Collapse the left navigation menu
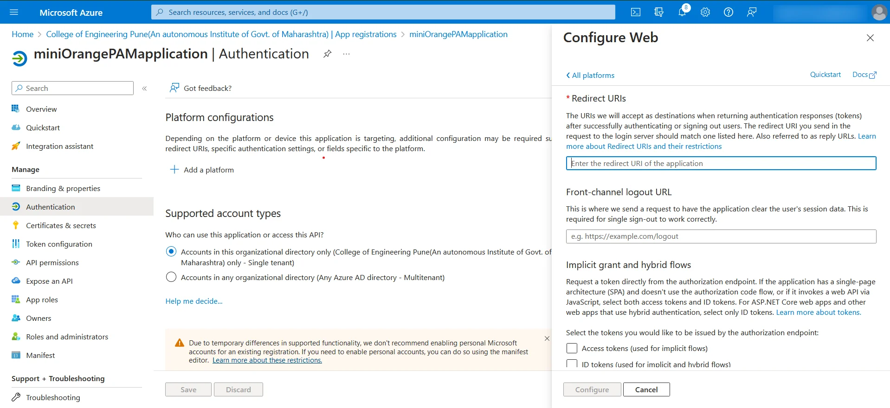The height and width of the screenshot is (408, 890). pyautogui.click(x=144, y=88)
